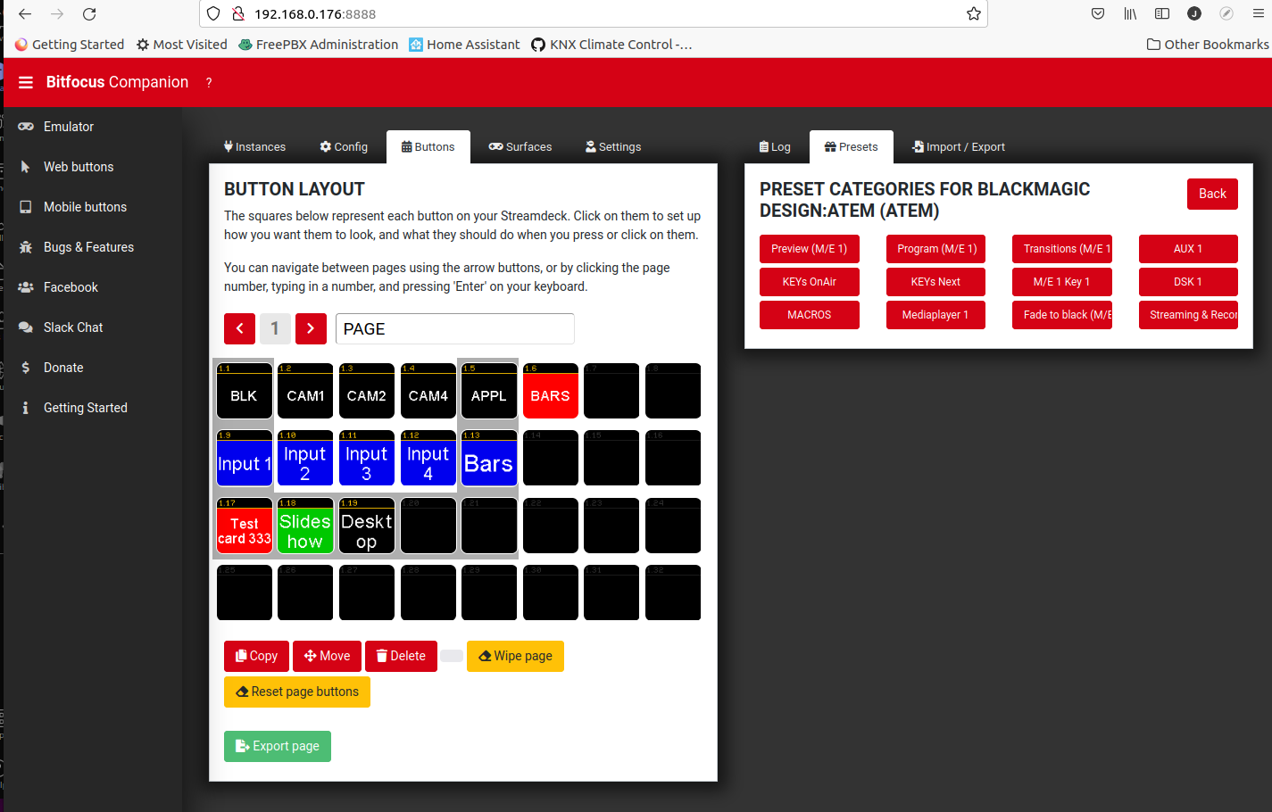Open the KEYs OnAir preset category
This screenshot has width=1272, height=812.
click(810, 282)
